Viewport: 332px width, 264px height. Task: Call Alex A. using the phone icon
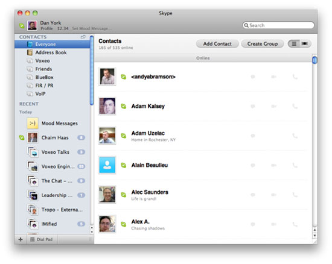pyautogui.click(x=295, y=224)
